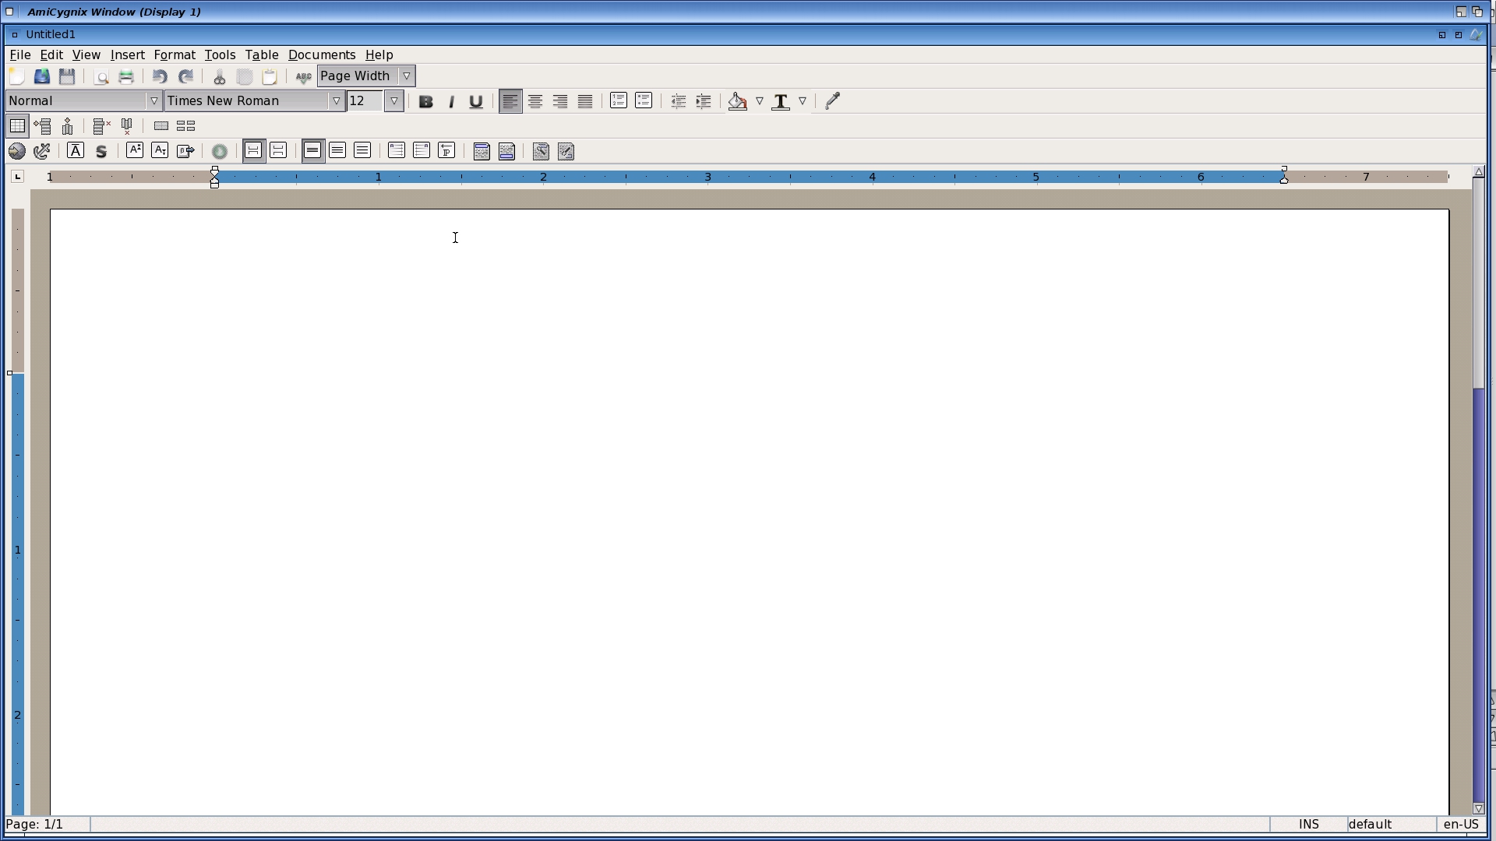Click the Open file icon

[42, 76]
